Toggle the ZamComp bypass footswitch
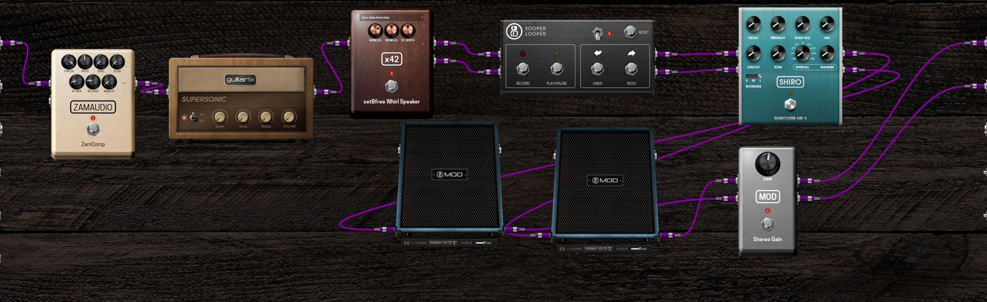The image size is (987, 302). [x=93, y=129]
